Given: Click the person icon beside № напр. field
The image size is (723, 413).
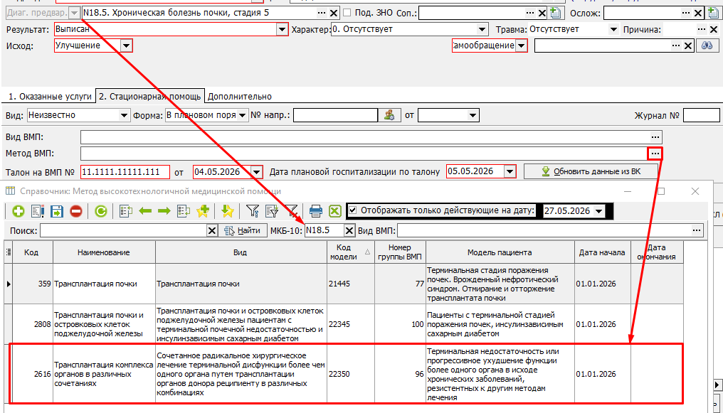Looking at the screenshot, I should pyautogui.click(x=389, y=115).
